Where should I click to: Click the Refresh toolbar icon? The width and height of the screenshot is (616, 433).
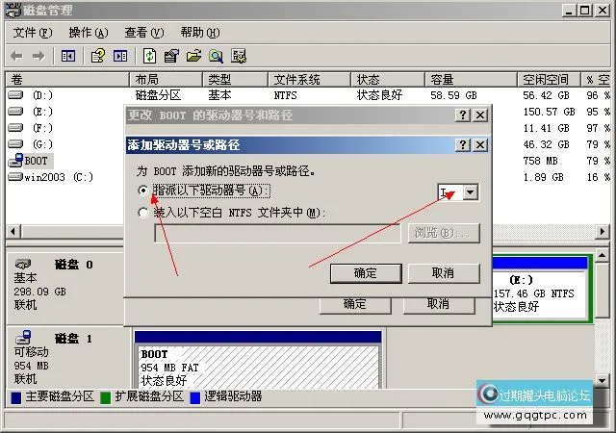coord(149,56)
